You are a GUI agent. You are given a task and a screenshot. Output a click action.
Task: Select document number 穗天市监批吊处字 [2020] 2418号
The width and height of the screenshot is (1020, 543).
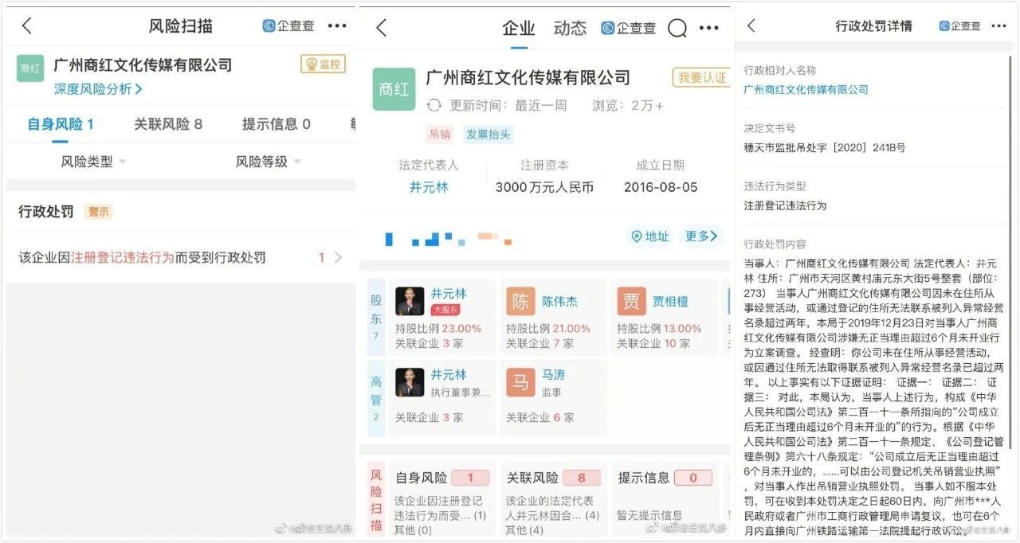(824, 147)
